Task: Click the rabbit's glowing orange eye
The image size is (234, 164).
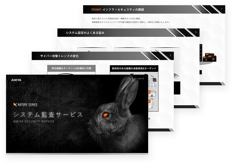Action: pyautogui.click(x=106, y=115)
